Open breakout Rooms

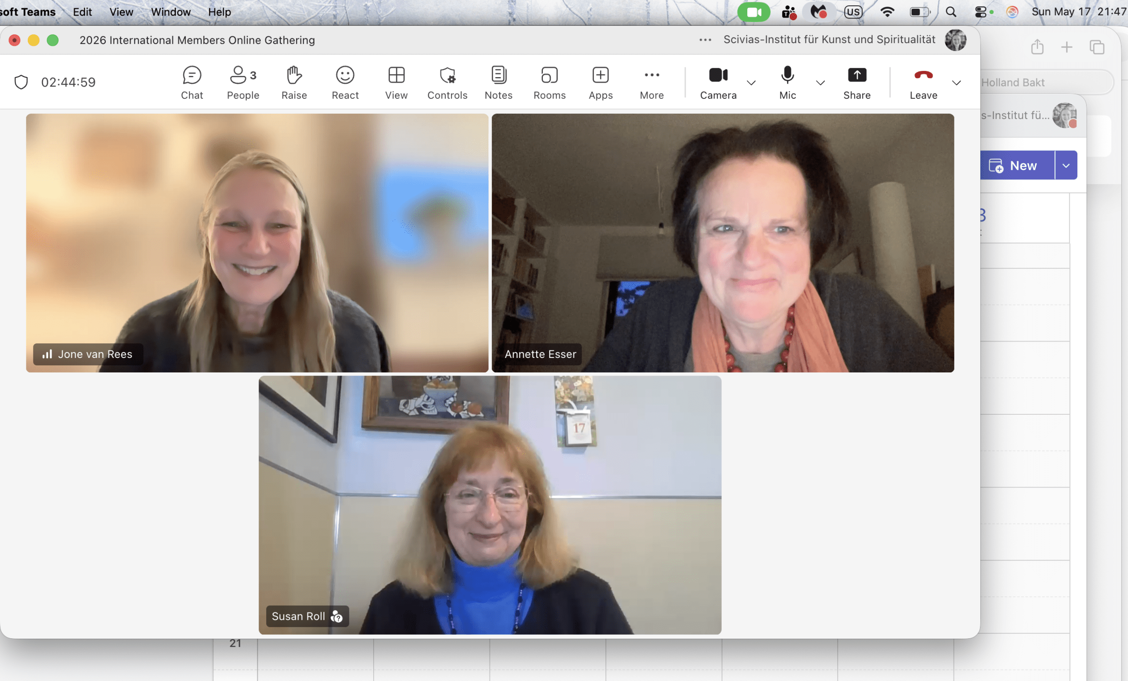point(549,82)
